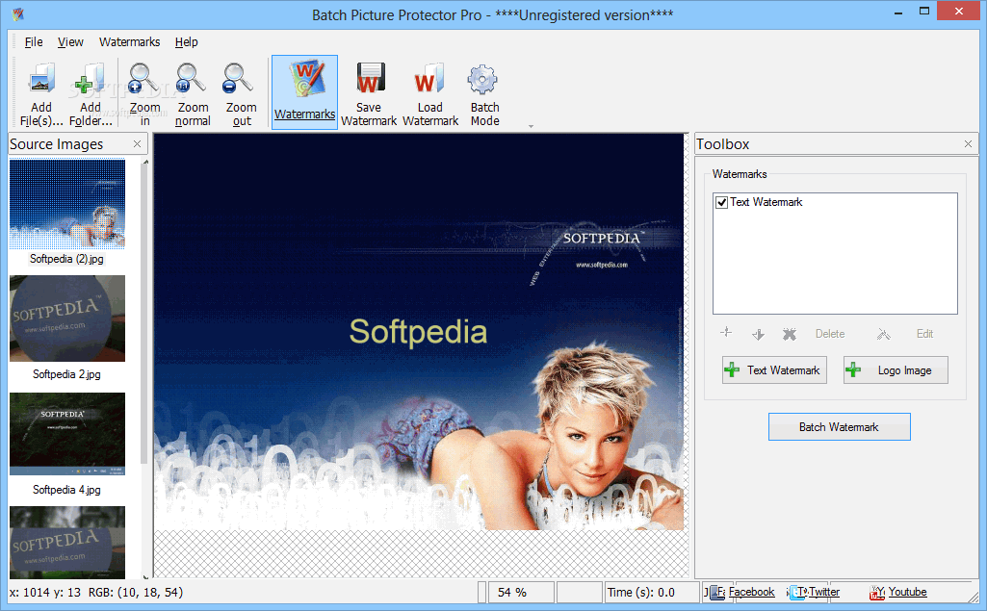Viewport: 987px width, 611px height.
Task: Click the Load Watermark icon
Action: pyautogui.click(x=429, y=93)
